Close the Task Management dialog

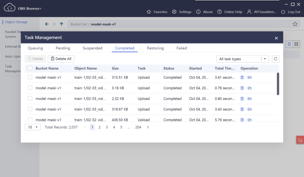click(x=276, y=38)
